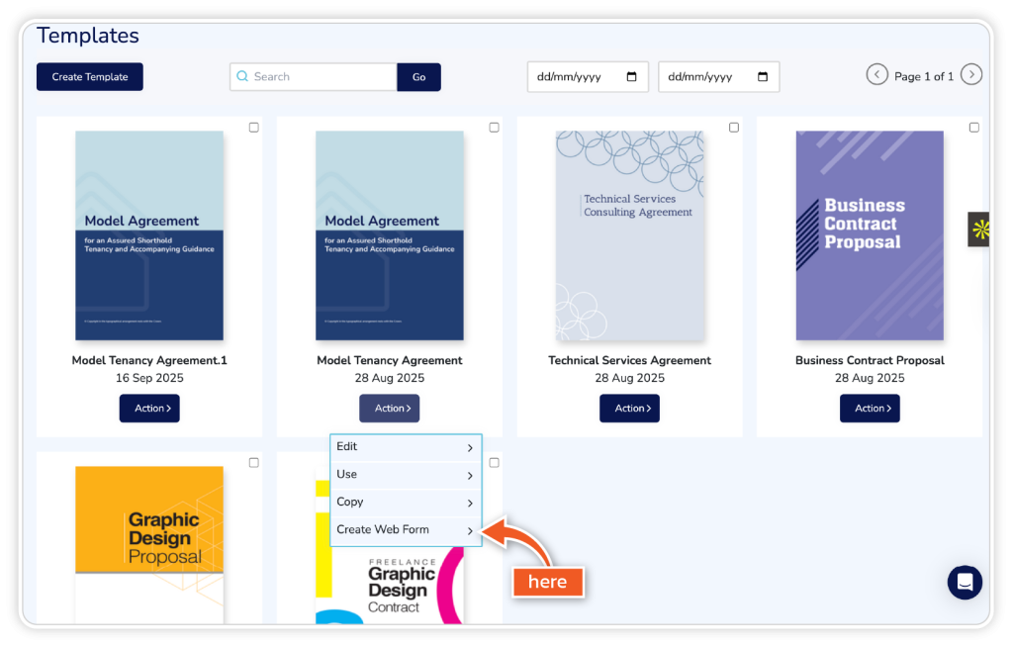
Task: Open calendar picker on first date field
Action: [632, 77]
